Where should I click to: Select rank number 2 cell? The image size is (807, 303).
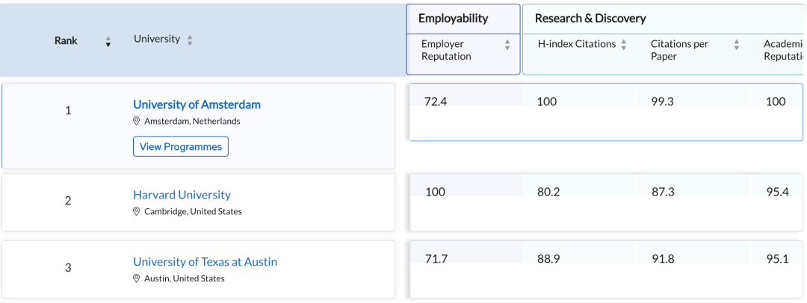(68, 201)
